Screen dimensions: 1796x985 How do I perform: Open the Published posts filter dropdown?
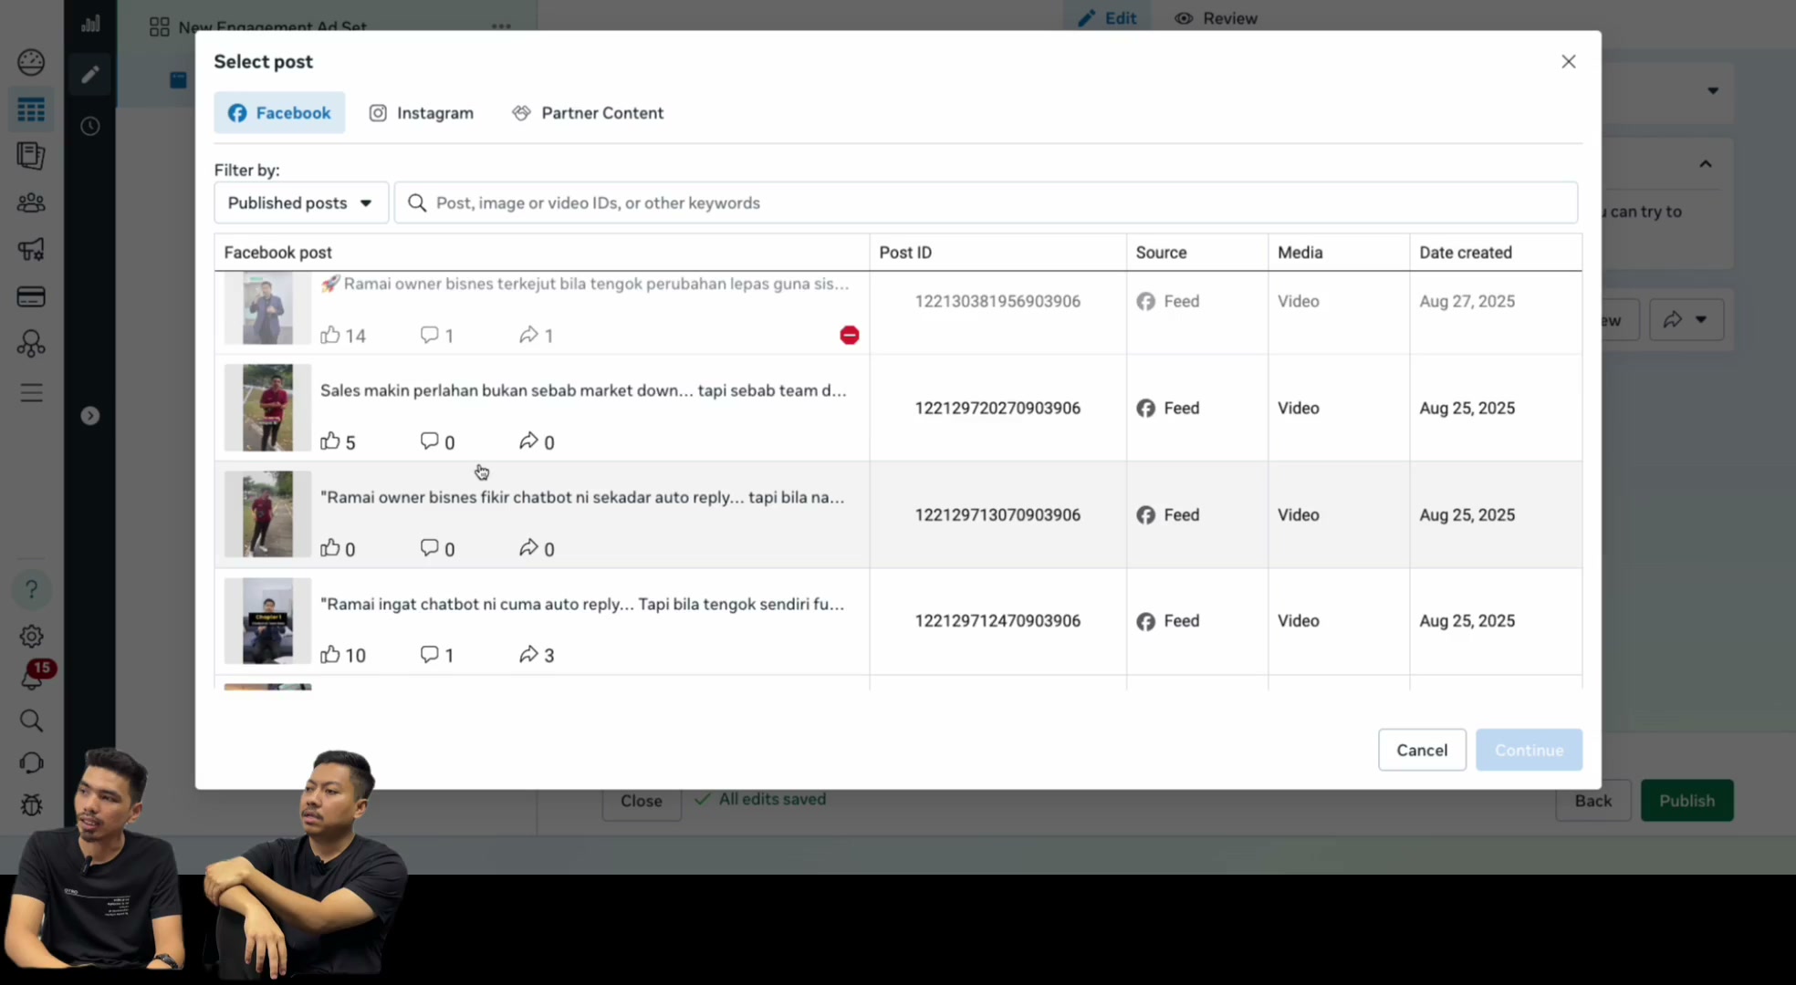[x=301, y=202]
